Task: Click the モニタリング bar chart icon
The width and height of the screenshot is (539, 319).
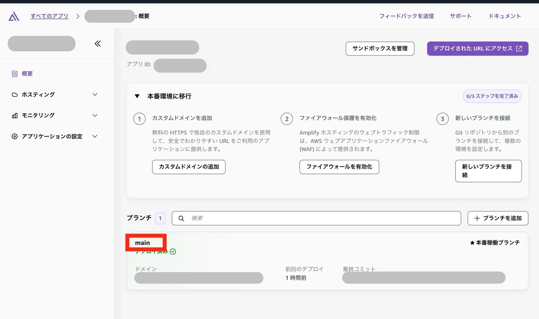Action: pyautogui.click(x=15, y=115)
